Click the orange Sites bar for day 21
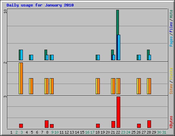Image resolution: width=175 pixels, height=136 pixels. click(114, 86)
